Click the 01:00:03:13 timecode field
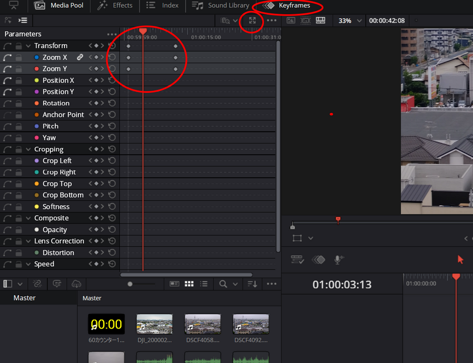 (x=342, y=285)
